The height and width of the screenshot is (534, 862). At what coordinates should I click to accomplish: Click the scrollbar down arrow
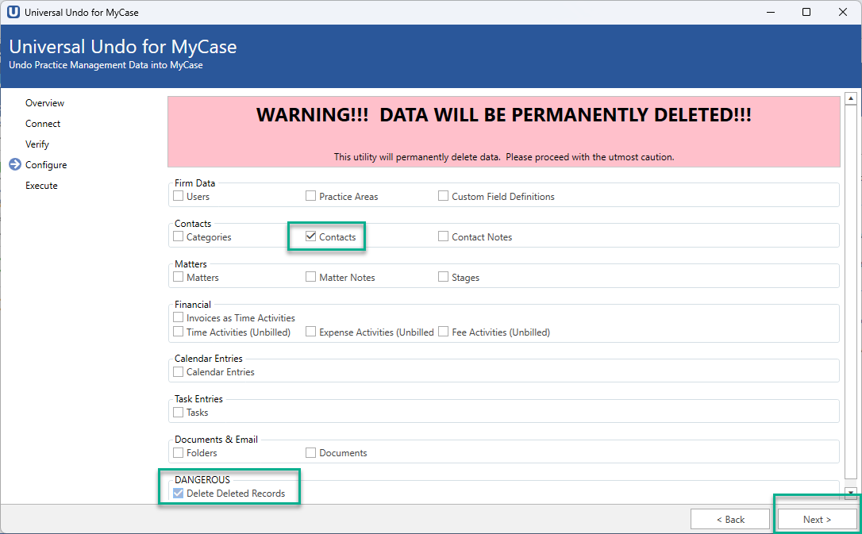(x=851, y=492)
